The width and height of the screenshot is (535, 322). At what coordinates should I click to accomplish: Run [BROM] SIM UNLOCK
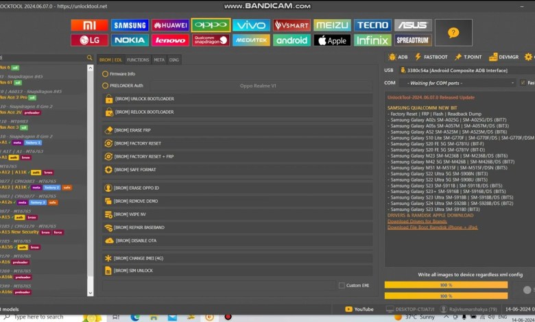click(x=237, y=271)
